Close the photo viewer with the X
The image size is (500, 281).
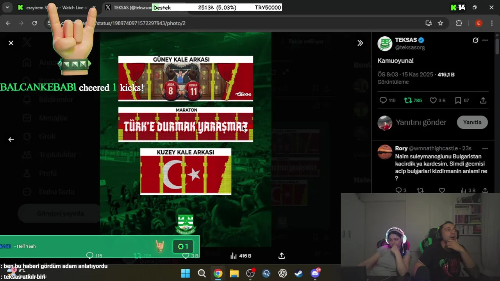point(11,43)
